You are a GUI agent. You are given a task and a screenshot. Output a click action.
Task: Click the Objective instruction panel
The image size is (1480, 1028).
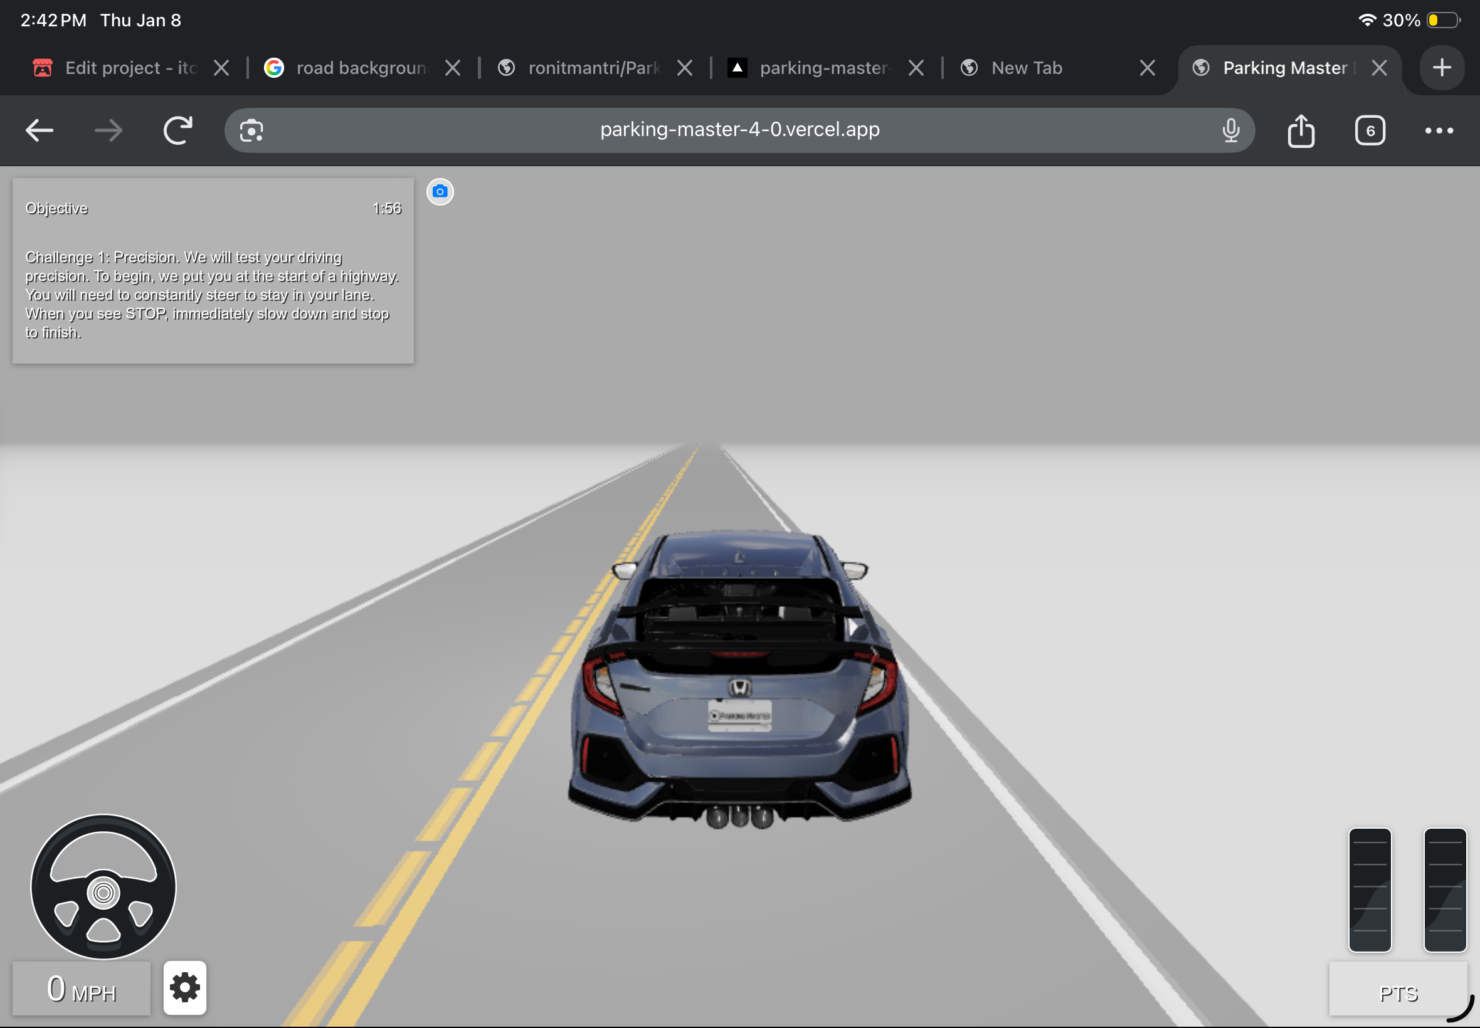click(x=213, y=271)
